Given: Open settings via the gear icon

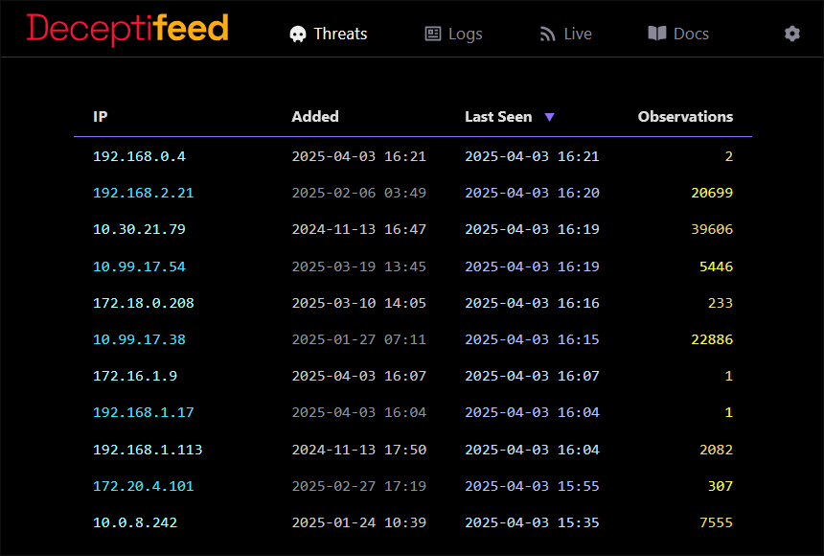Looking at the screenshot, I should tap(791, 34).
